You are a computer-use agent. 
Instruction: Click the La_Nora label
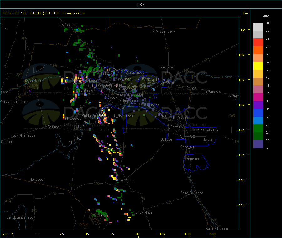(125, 79)
